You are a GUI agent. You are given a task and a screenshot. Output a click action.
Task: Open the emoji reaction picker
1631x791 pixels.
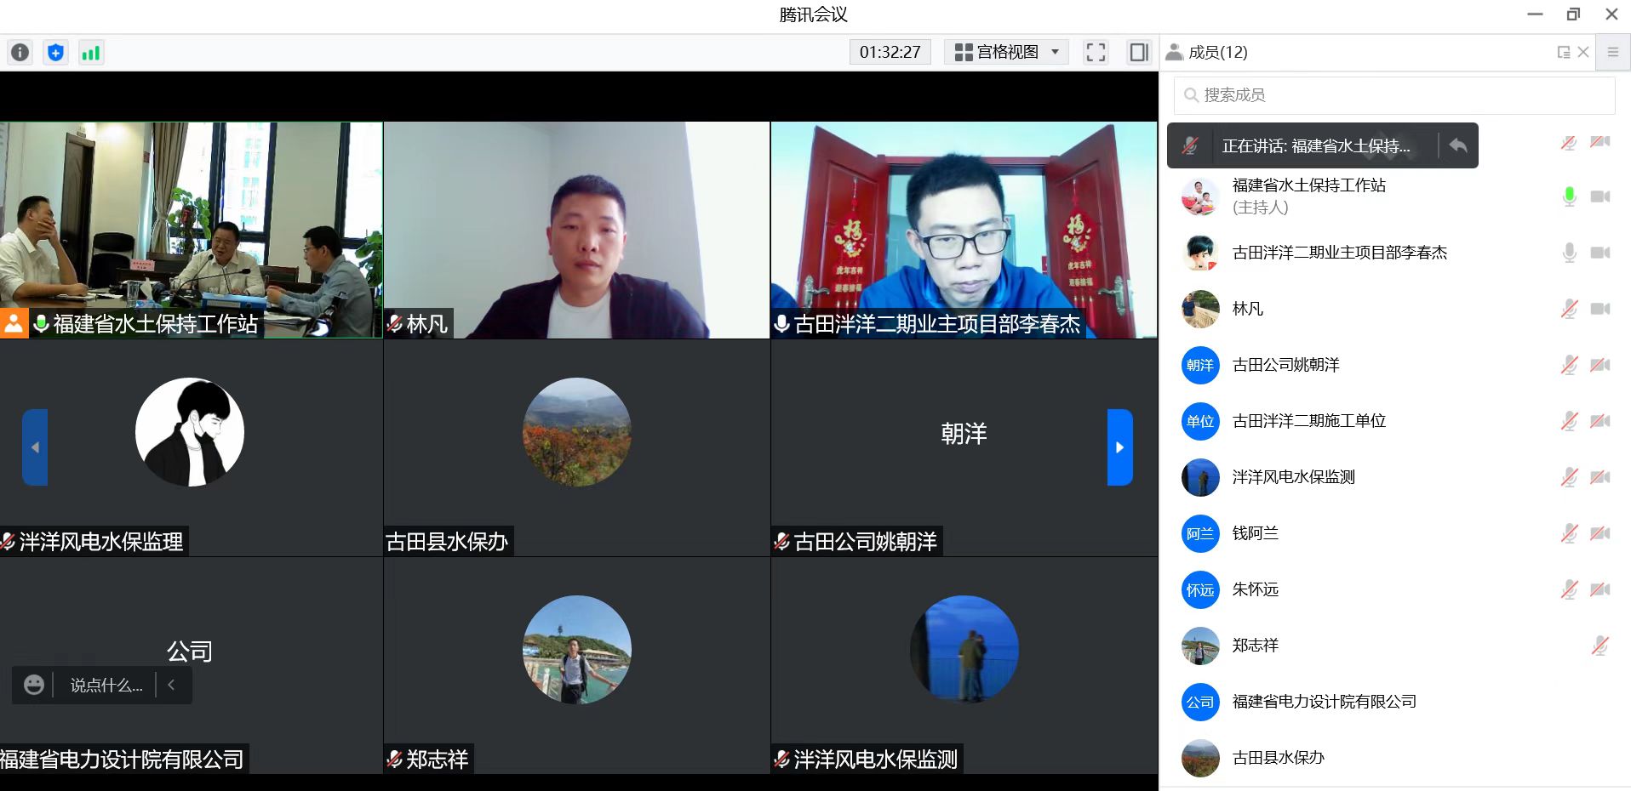click(34, 685)
